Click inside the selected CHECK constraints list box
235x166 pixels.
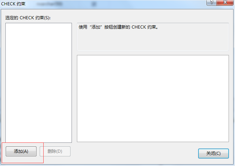pyautogui.click(x=39, y=83)
